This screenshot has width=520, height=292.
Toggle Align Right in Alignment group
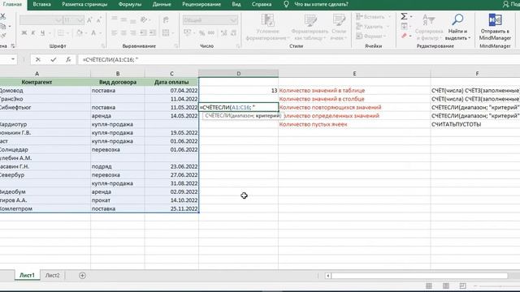133,32
